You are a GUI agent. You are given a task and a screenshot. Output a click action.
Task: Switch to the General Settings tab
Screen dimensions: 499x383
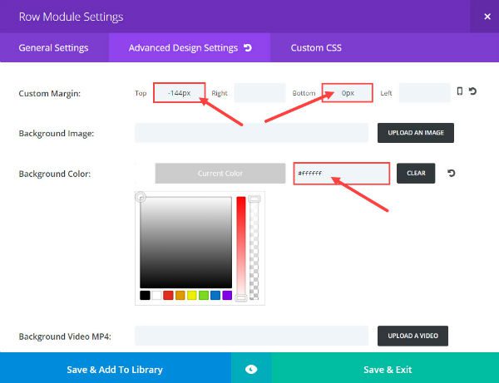53,48
